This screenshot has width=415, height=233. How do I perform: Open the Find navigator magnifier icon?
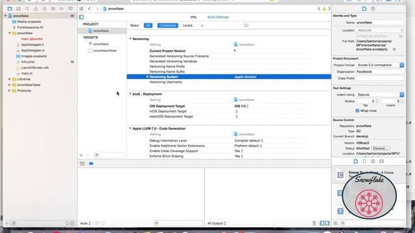pos(27,8)
